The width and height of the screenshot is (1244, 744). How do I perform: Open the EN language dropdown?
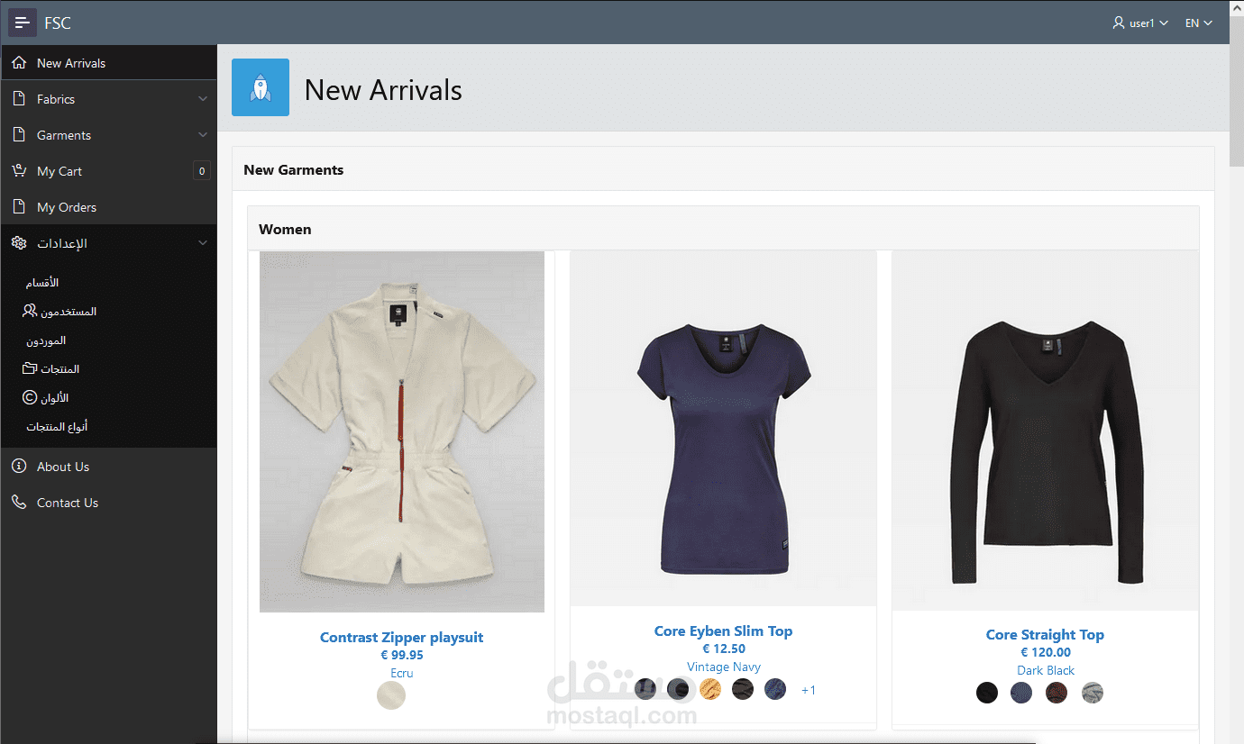[x=1199, y=23]
